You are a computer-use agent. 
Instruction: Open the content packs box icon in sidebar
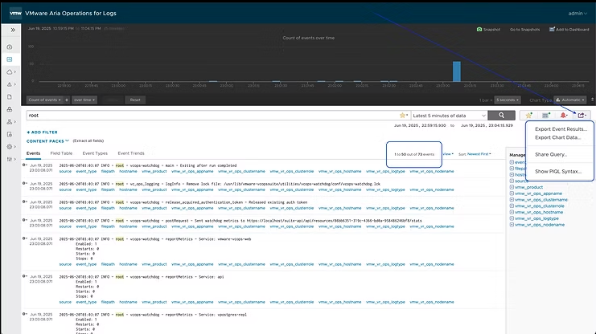click(10, 109)
